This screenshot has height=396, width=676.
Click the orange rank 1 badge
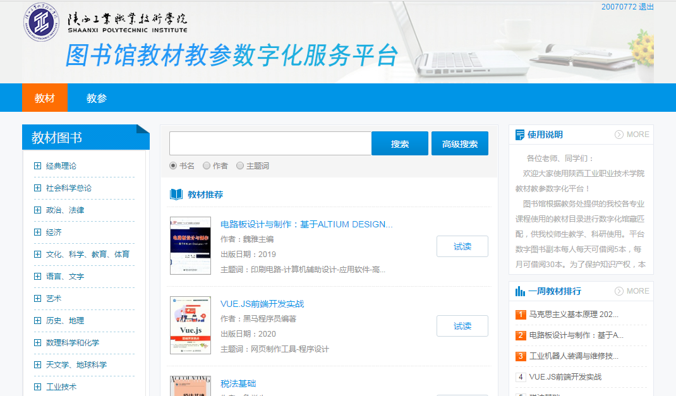pos(521,315)
